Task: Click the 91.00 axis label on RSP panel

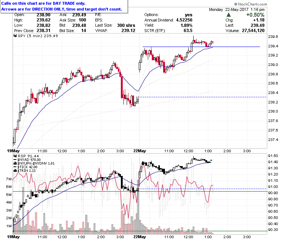Action: click(x=273, y=187)
